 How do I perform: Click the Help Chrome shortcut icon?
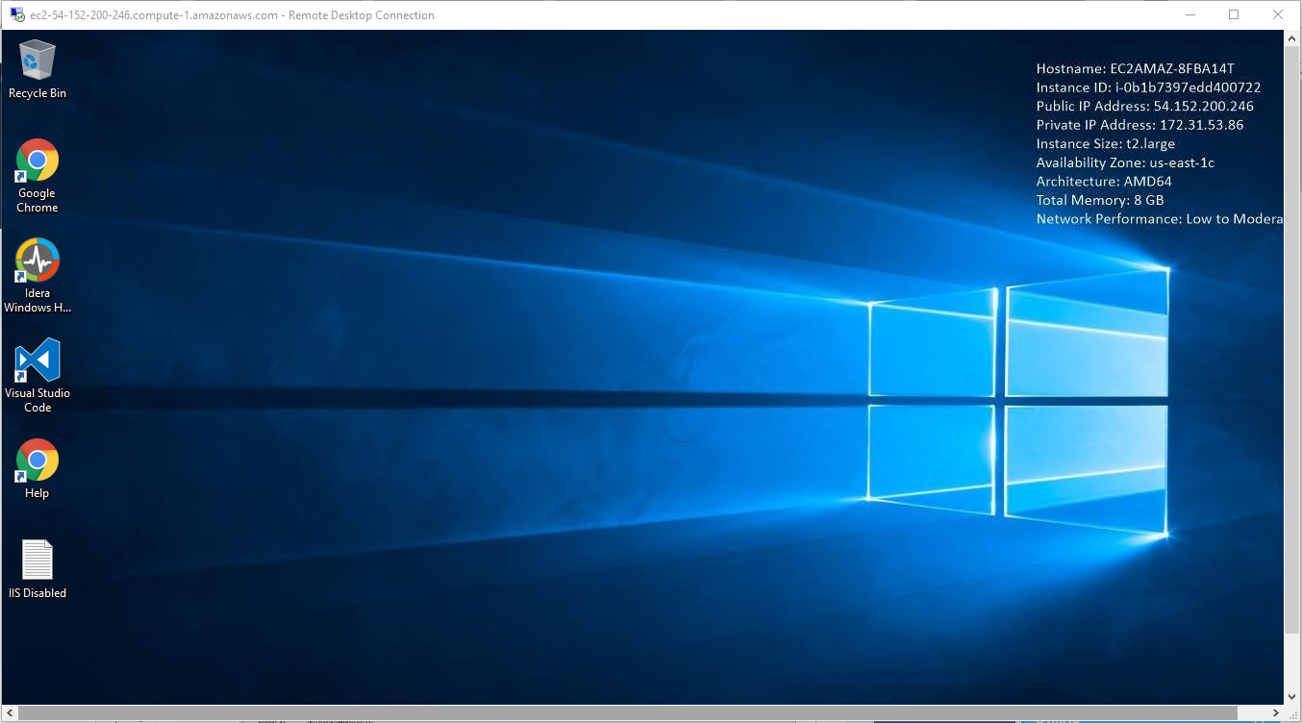(37, 461)
